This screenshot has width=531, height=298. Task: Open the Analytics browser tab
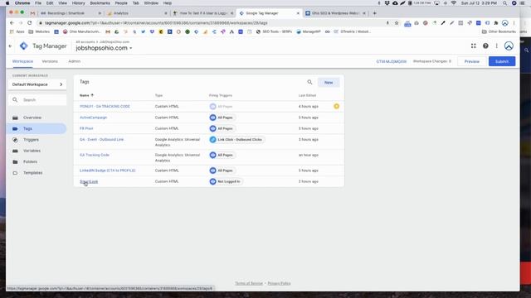[x=137, y=13]
